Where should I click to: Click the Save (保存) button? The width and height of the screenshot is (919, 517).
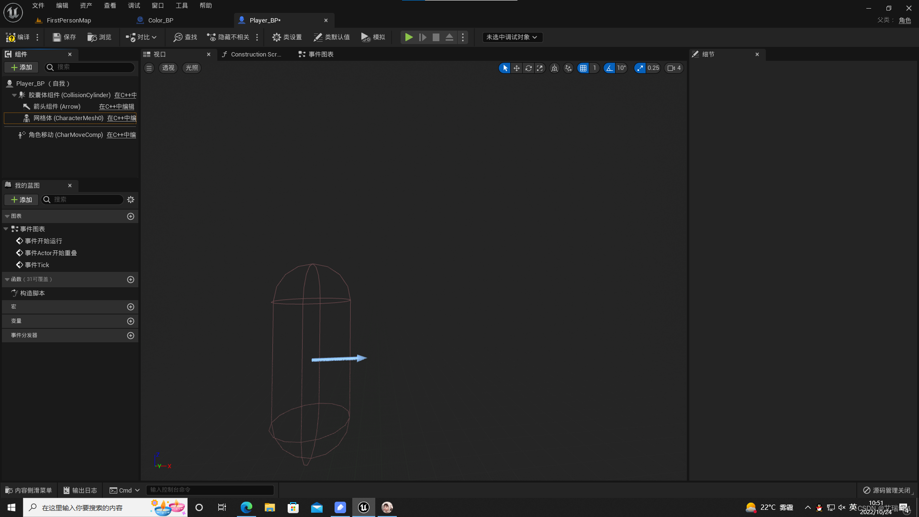pyautogui.click(x=64, y=37)
